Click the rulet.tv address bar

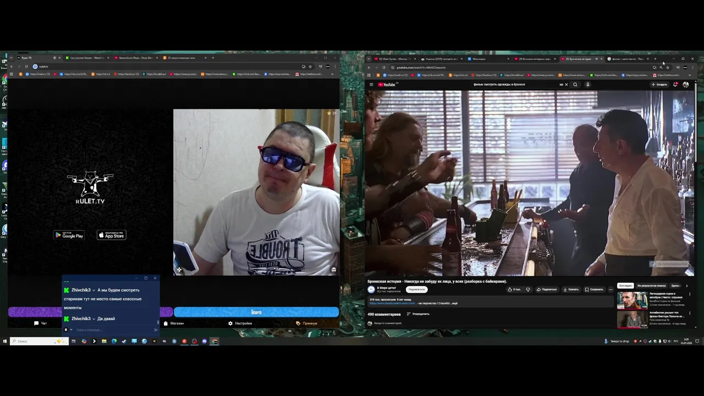pos(165,67)
